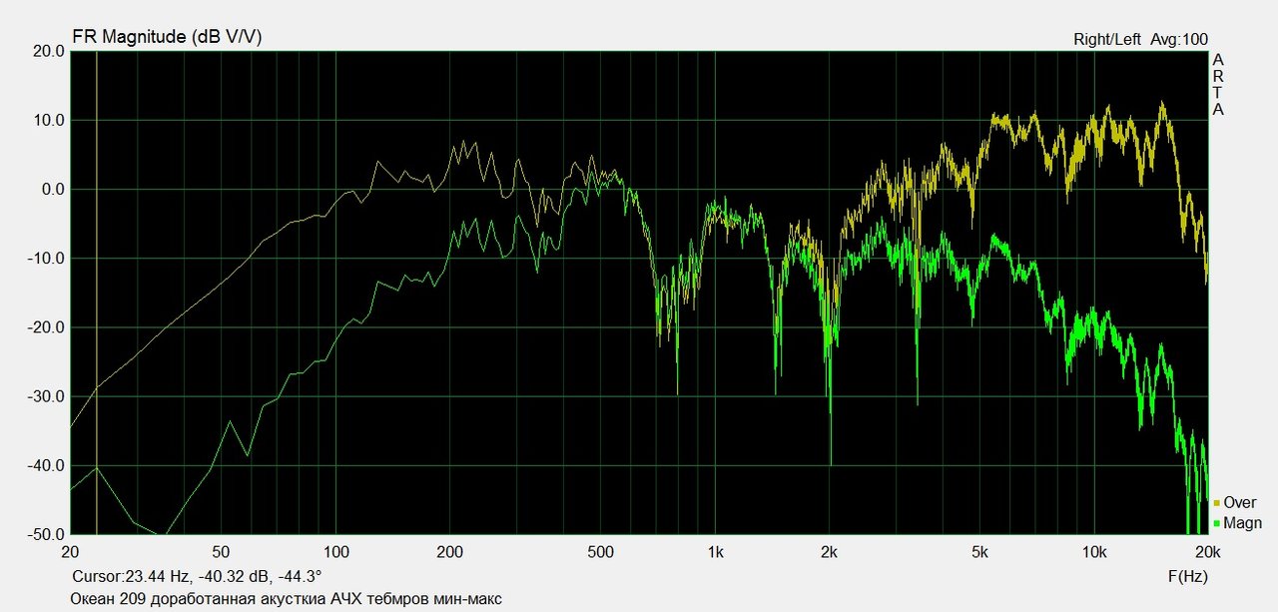Click the '5k' frequency axis label
1278x612 pixels.
pos(979,552)
